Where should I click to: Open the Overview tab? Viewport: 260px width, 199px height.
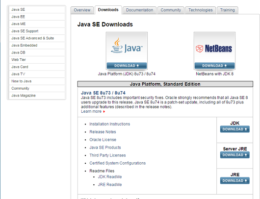[82, 10]
